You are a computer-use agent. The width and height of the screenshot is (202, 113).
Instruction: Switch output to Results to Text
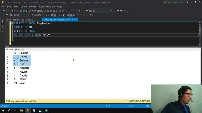coord(68,15)
